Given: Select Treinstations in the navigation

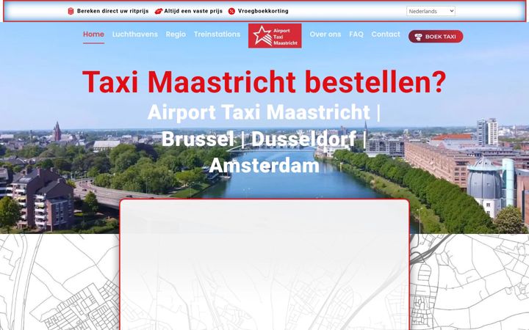Looking at the screenshot, I should (x=217, y=34).
